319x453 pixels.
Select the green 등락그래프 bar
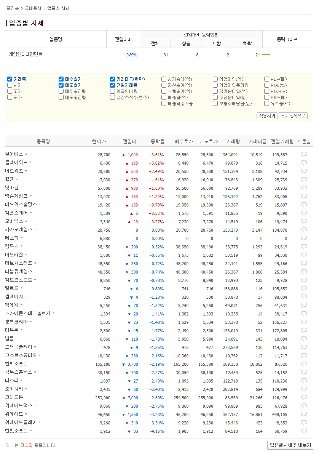[266, 54]
